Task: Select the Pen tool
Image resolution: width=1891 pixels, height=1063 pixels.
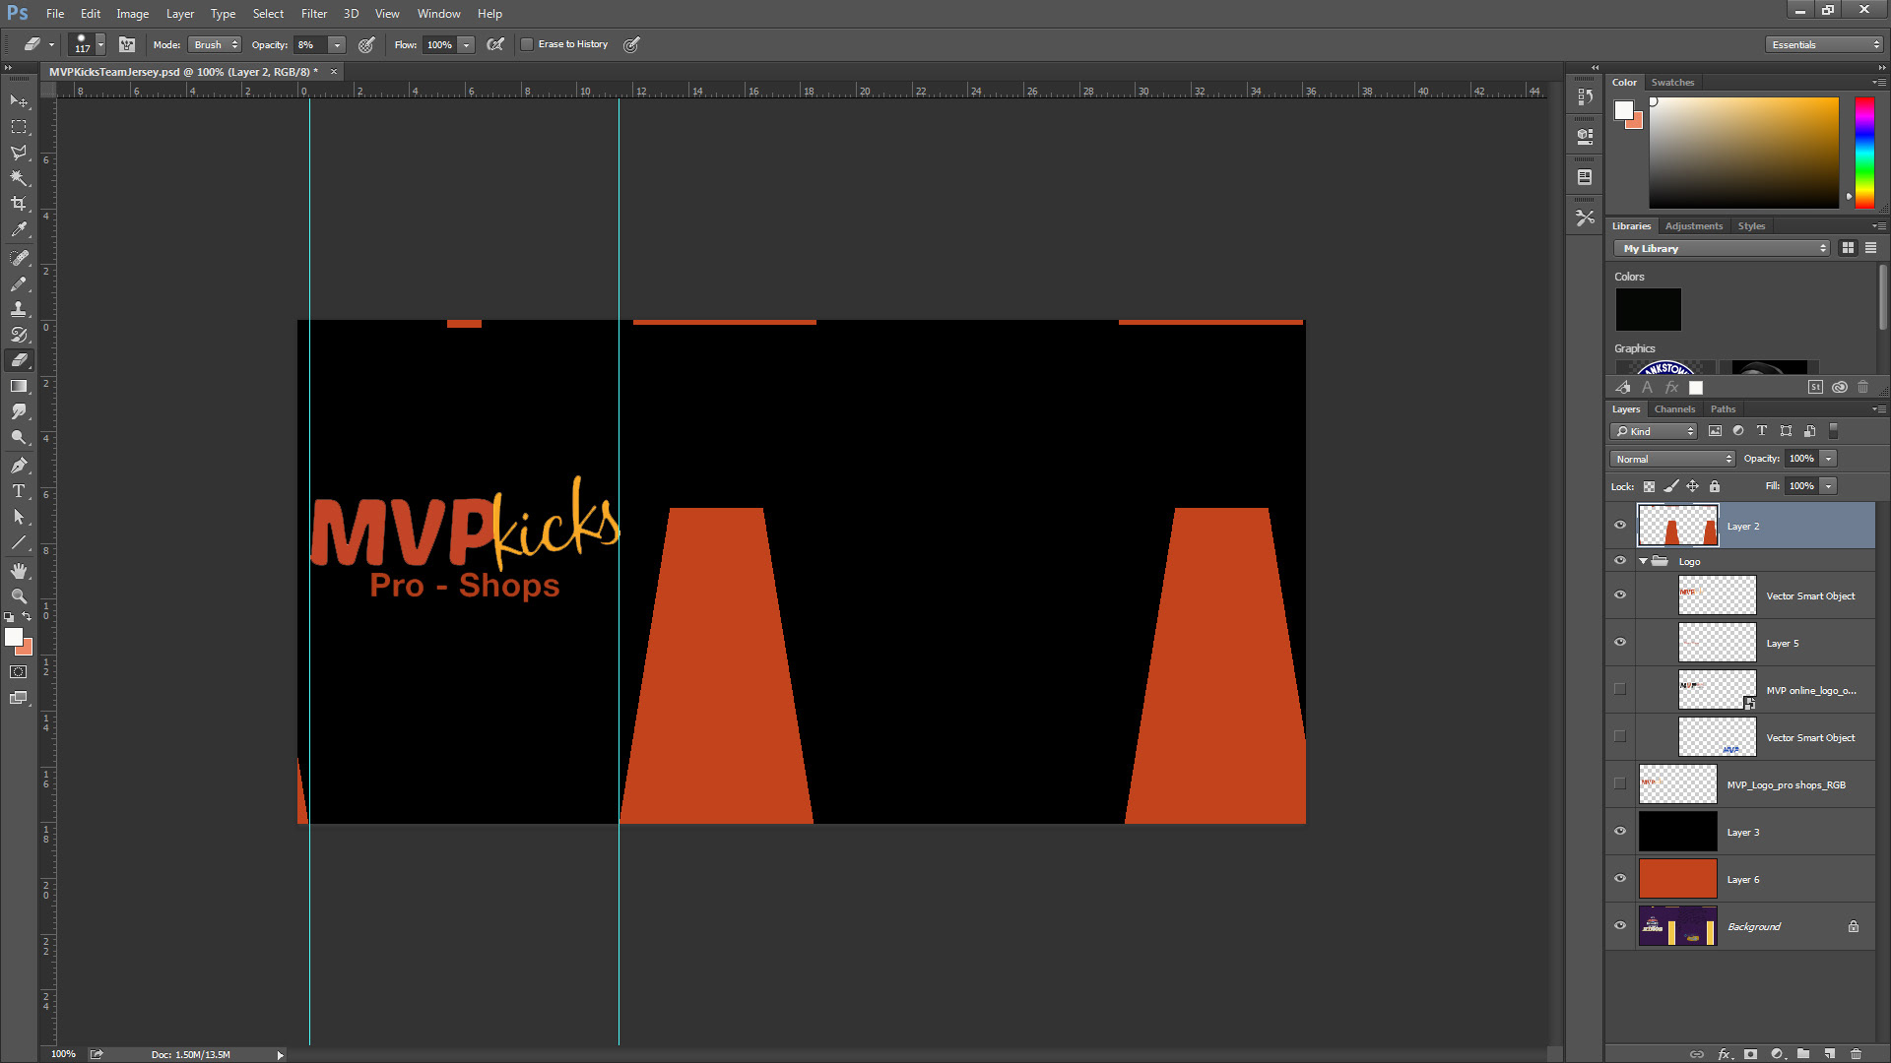Action: (19, 466)
